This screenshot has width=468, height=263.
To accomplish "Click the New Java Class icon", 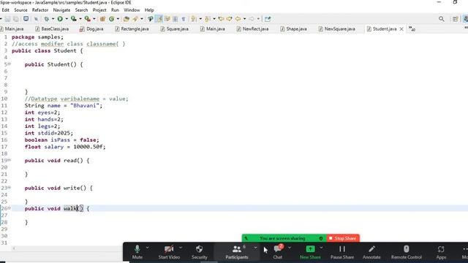I will pyautogui.click(x=112, y=19).
